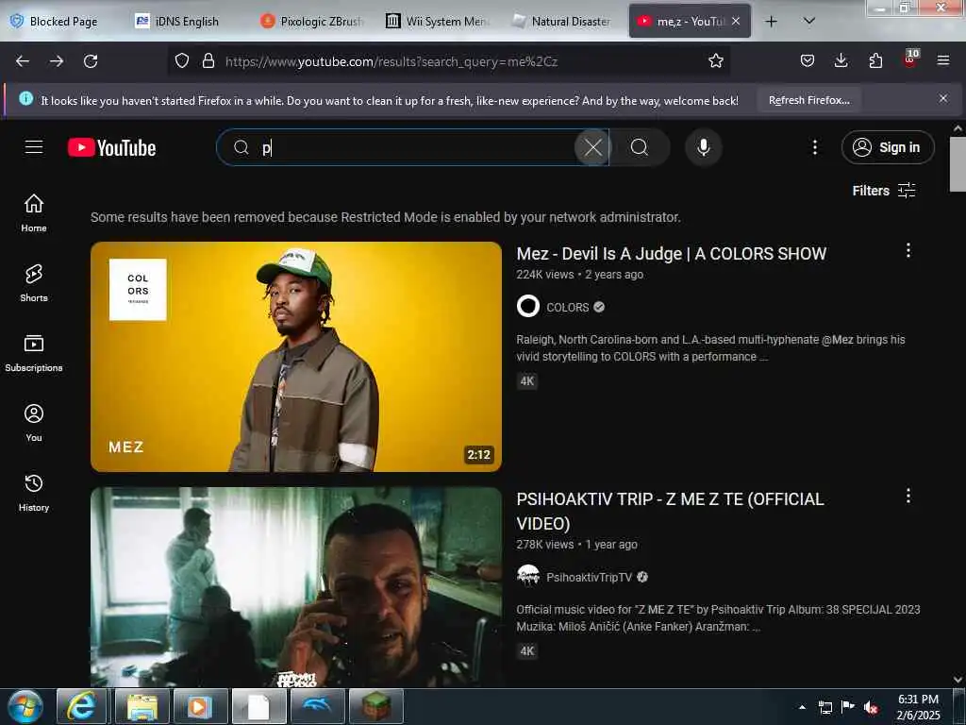
Task: Go back with the browser back arrow
Action: tap(23, 61)
